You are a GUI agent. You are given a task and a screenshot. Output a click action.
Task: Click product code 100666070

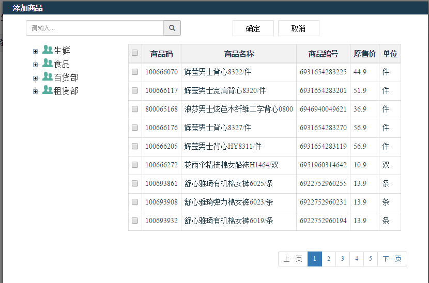coord(161,72)
